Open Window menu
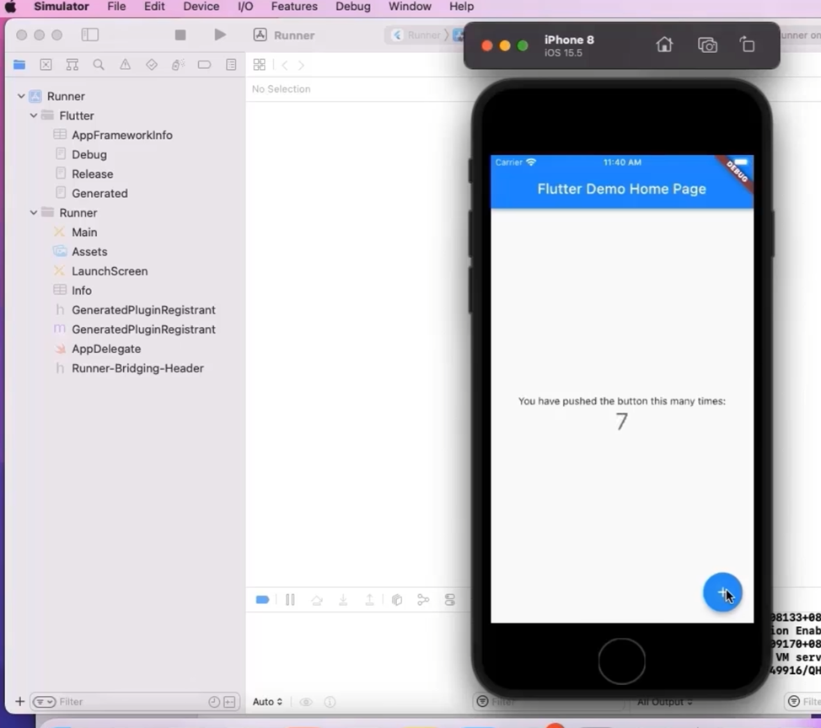Image resolution: width=821 pixels, height=728 pixels. click(410, 7)
